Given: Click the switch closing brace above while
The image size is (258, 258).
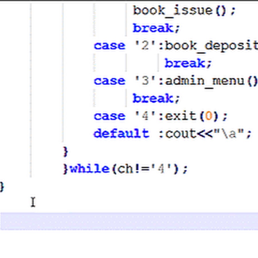Looking at the screenshot, I should pos(65,152).
